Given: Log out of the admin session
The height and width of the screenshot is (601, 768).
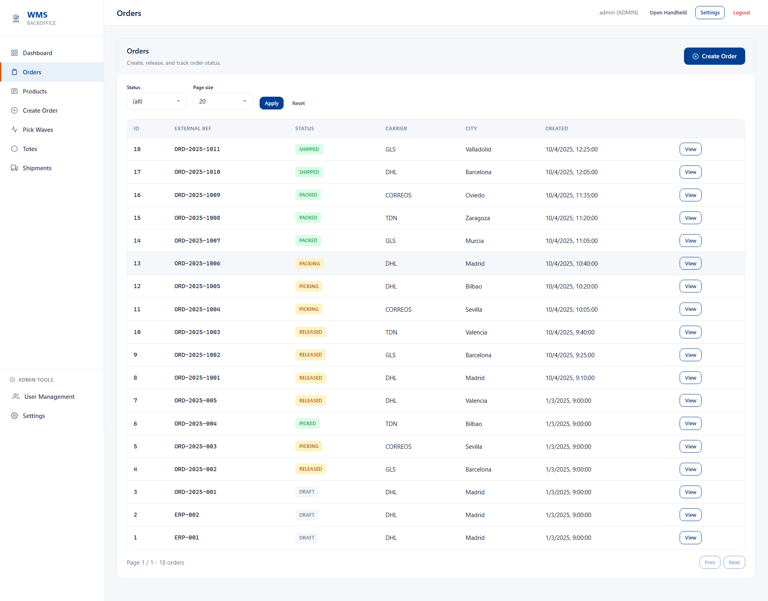Looking at the screenshot, I should pyautogui.click(x=741, y=12).
